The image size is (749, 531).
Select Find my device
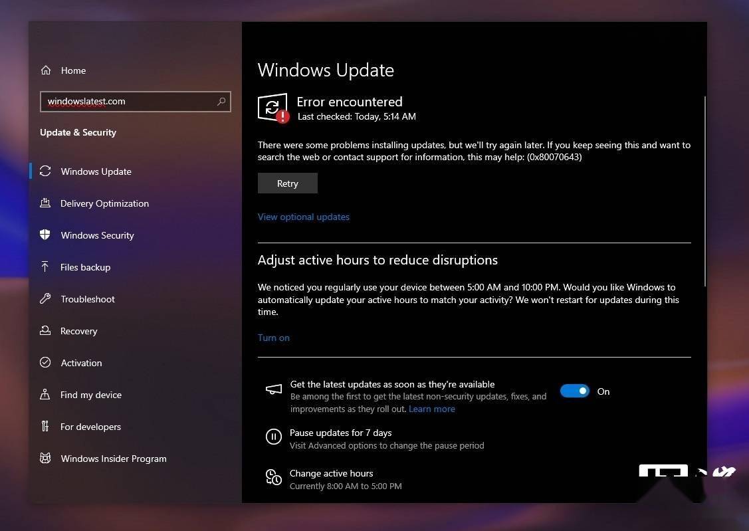point(91,395)
